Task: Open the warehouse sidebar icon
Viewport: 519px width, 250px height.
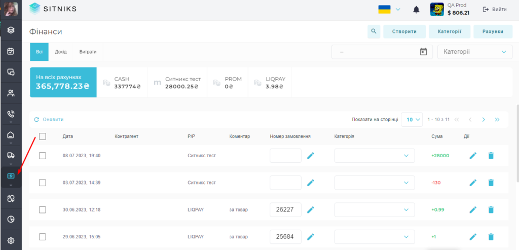Action: coord(11,135)
